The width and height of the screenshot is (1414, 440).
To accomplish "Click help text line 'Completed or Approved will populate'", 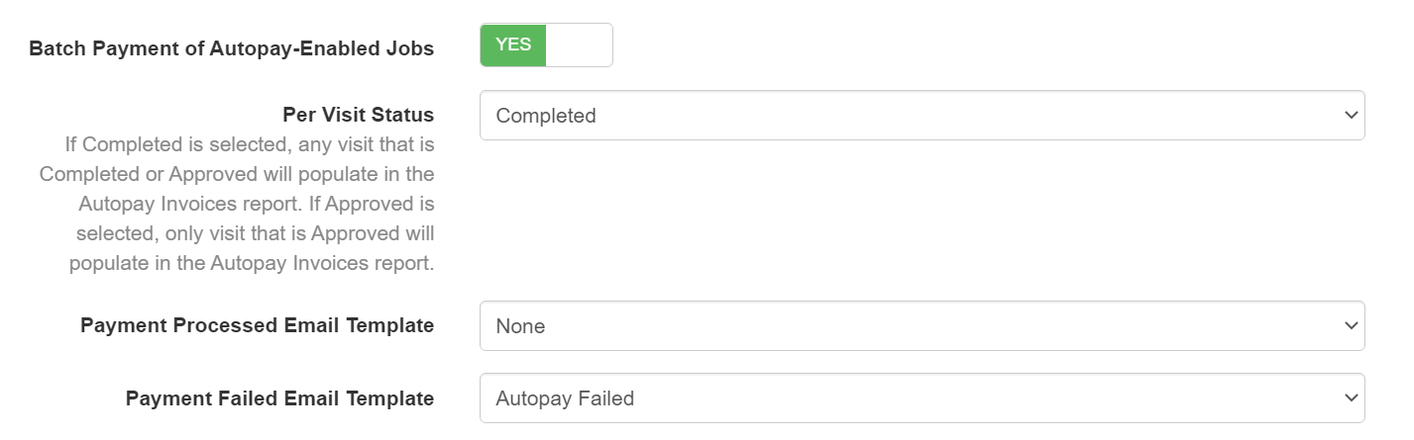I will pos(237,174).
